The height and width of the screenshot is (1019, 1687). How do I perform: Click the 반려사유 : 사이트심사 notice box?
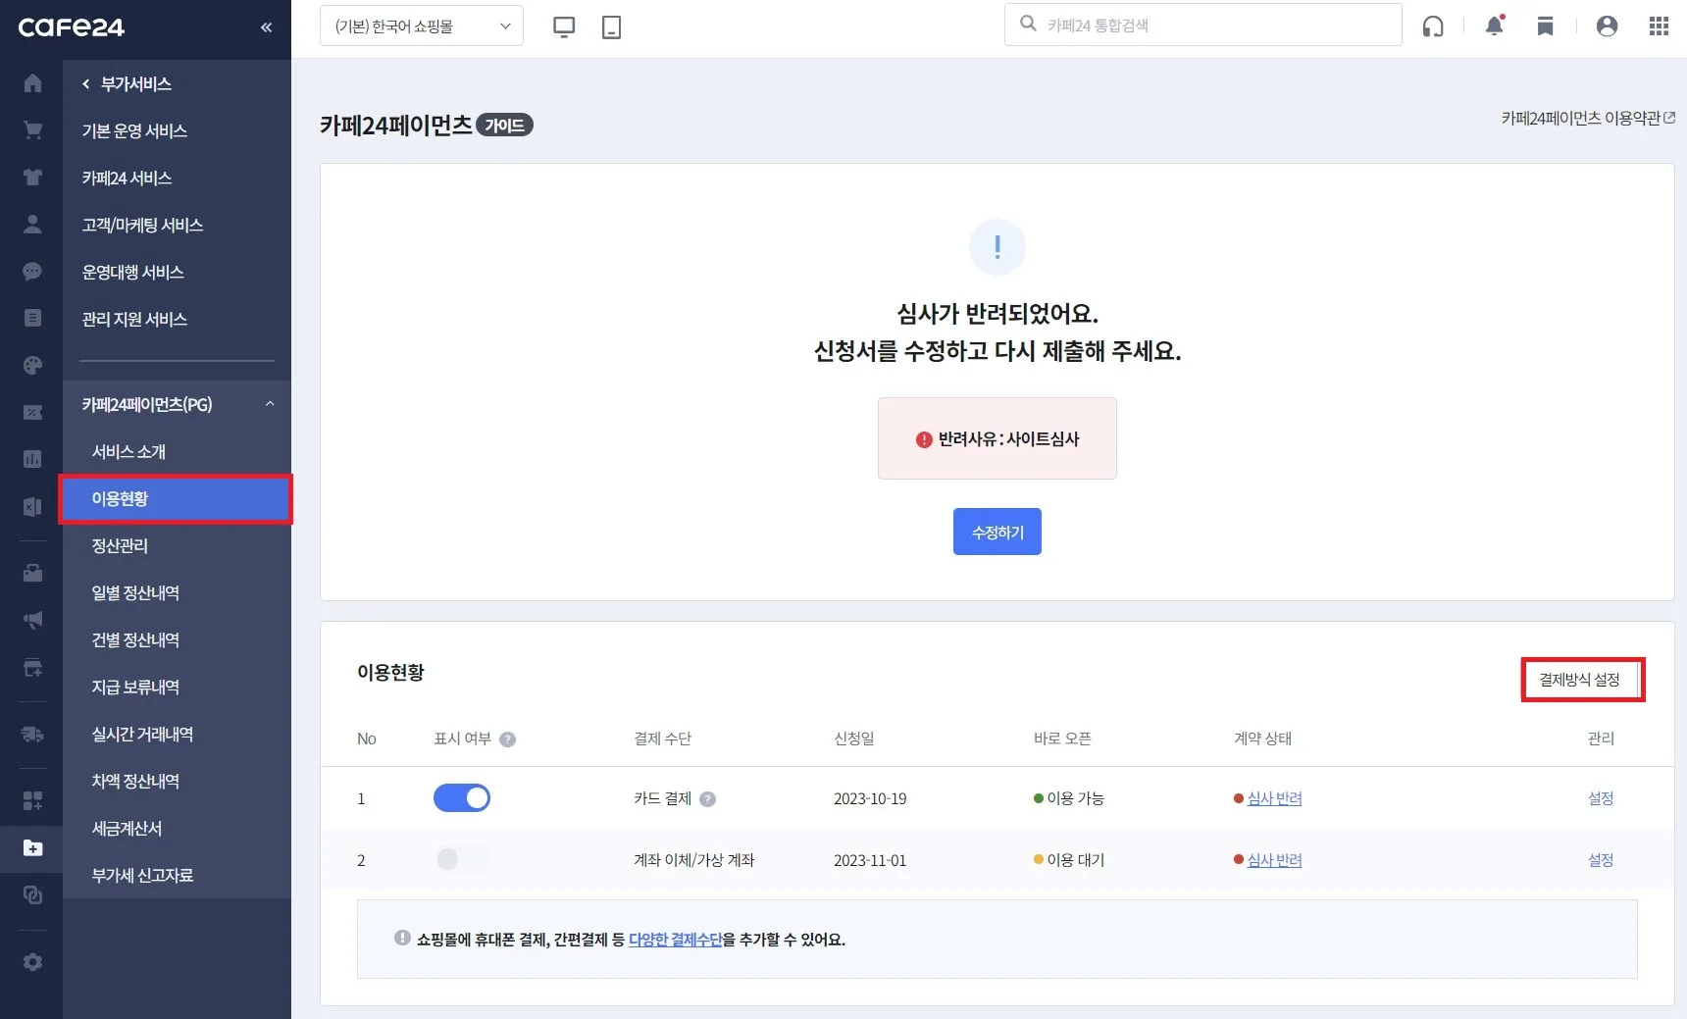click(997, 438)
